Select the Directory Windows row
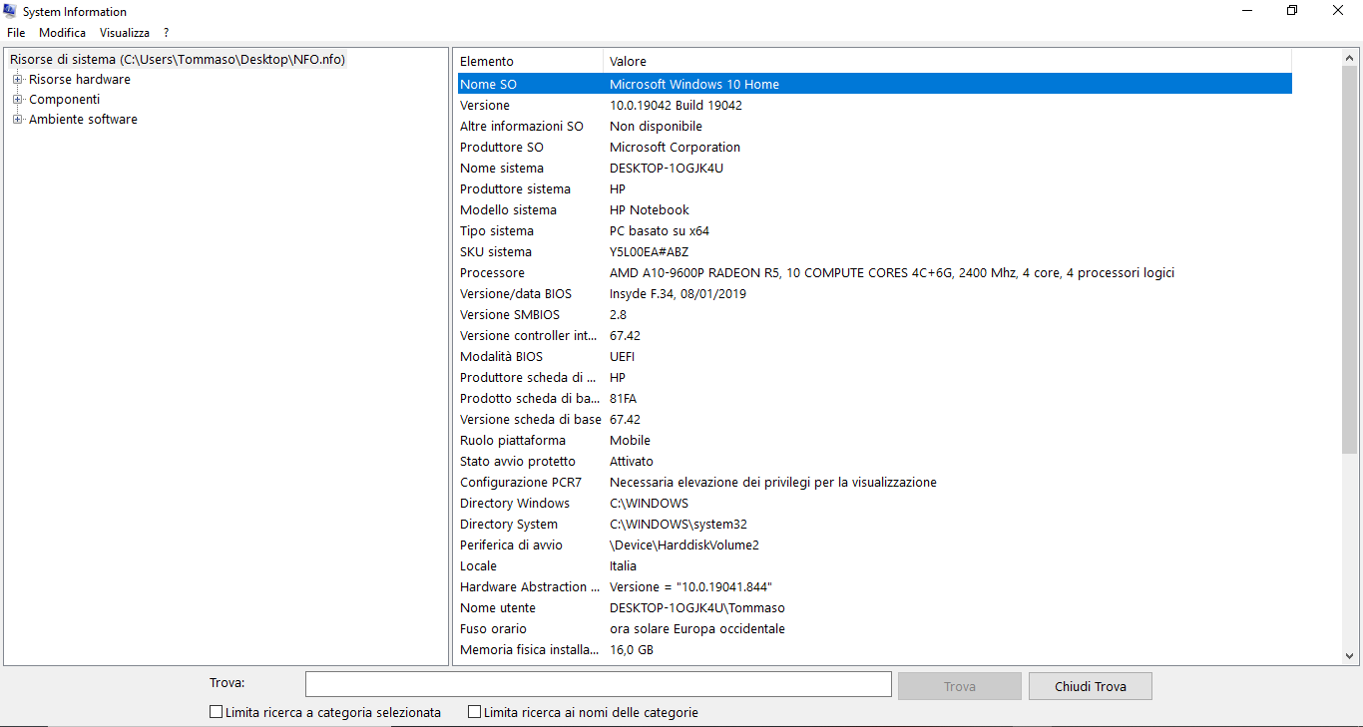This screenshot has width=1363, height=727. click(875, 503)
